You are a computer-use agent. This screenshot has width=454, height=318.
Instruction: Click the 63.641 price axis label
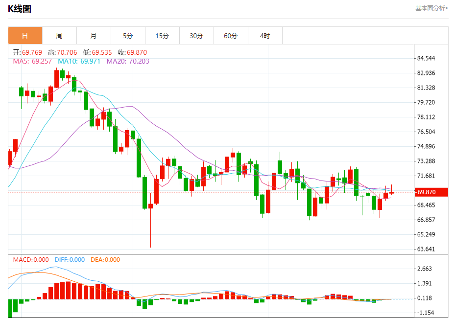[x=426, y=249]
